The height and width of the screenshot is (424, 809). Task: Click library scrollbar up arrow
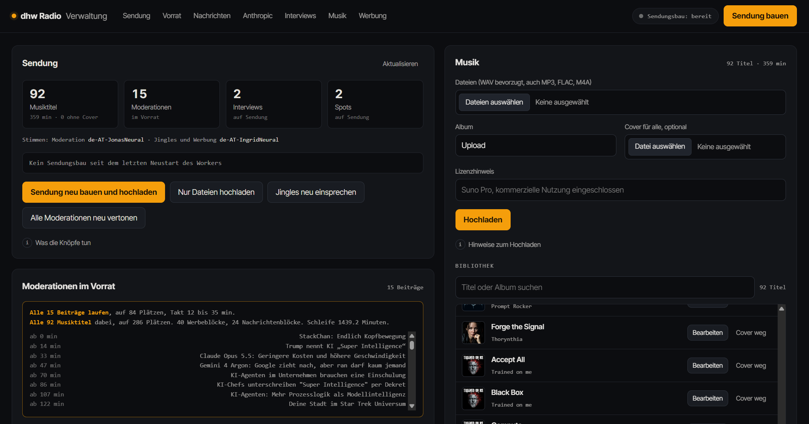point(782,309)
